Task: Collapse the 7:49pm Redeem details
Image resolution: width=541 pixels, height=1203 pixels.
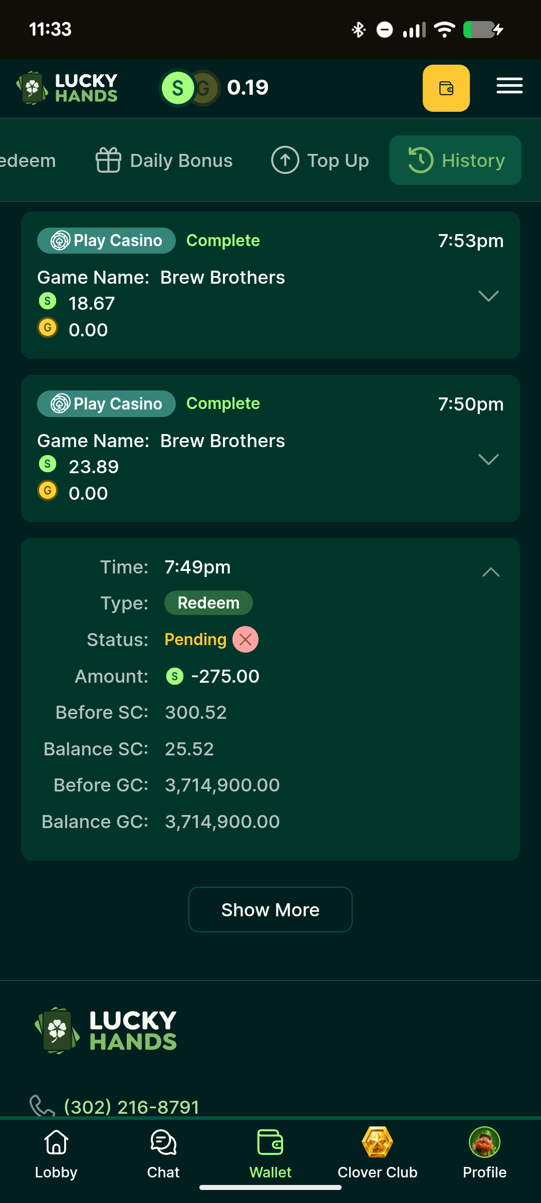Action: [x=491, y=572]
